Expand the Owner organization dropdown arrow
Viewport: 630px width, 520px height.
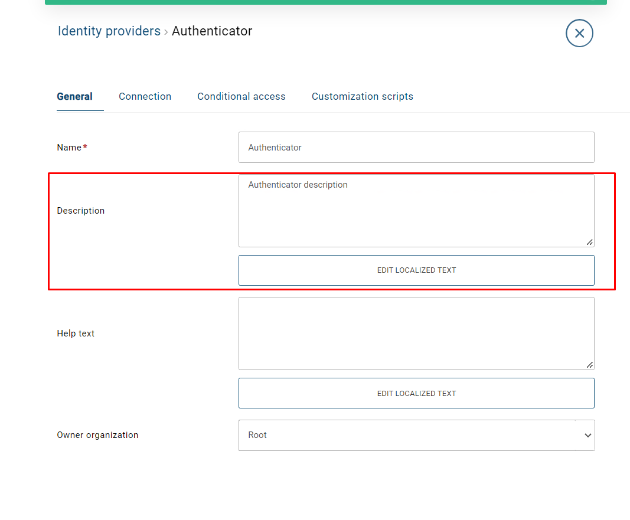click(x=587, y=436)
